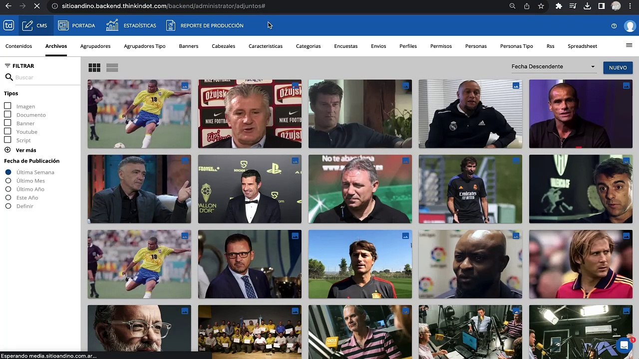Screen dimensions: 639x359
Task: Open the Estadísticas section
Action: coord(131,25)
